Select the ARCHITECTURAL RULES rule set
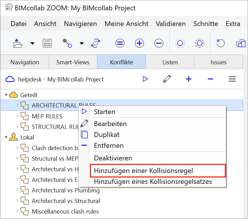This screenshot has height=219, width=248. [122, 105]
